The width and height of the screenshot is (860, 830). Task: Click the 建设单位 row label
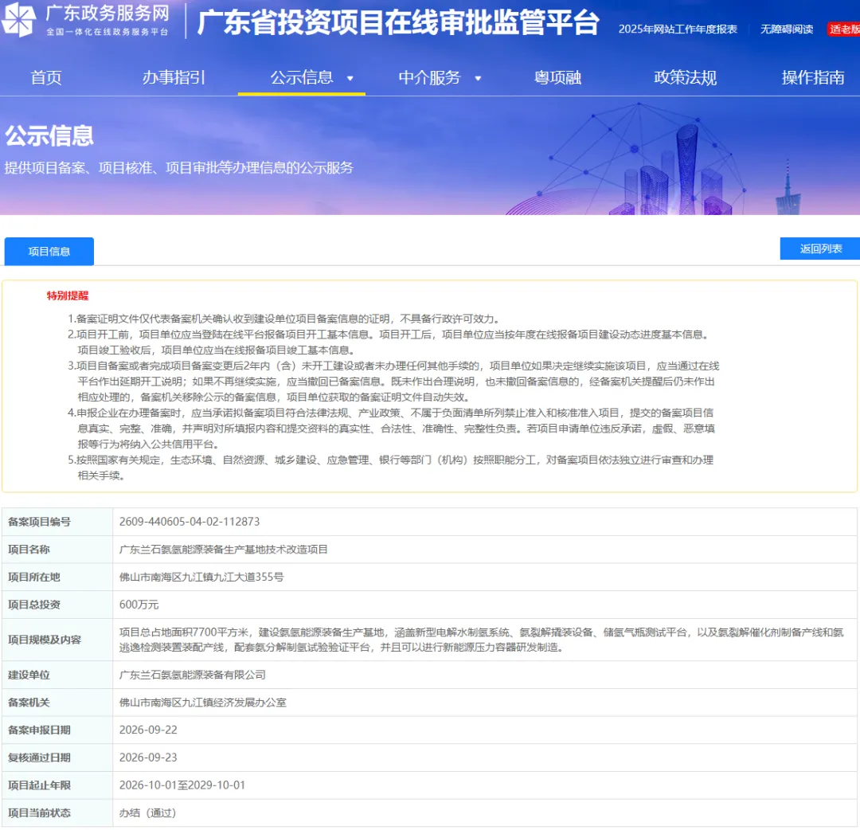point(29,675)
